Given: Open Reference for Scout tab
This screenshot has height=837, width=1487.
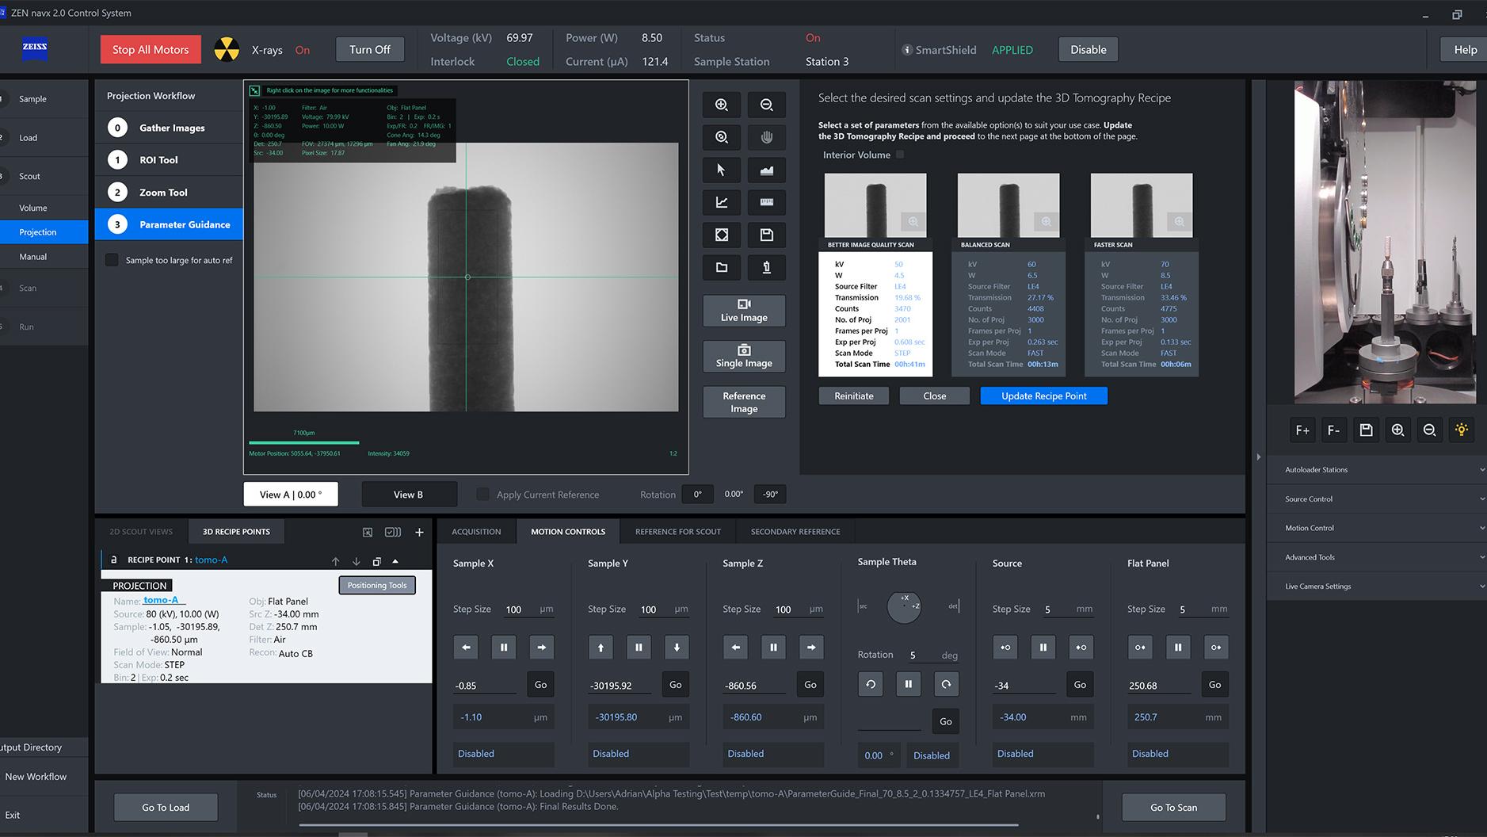Looking at the screenshot, I should click(x=678, y=532).
